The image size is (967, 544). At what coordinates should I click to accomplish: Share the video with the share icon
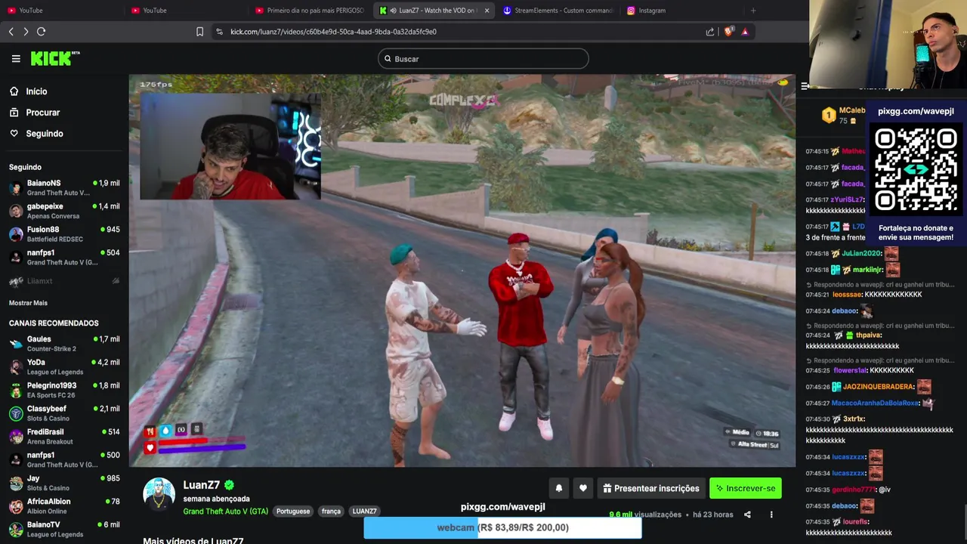click(747, 515)
